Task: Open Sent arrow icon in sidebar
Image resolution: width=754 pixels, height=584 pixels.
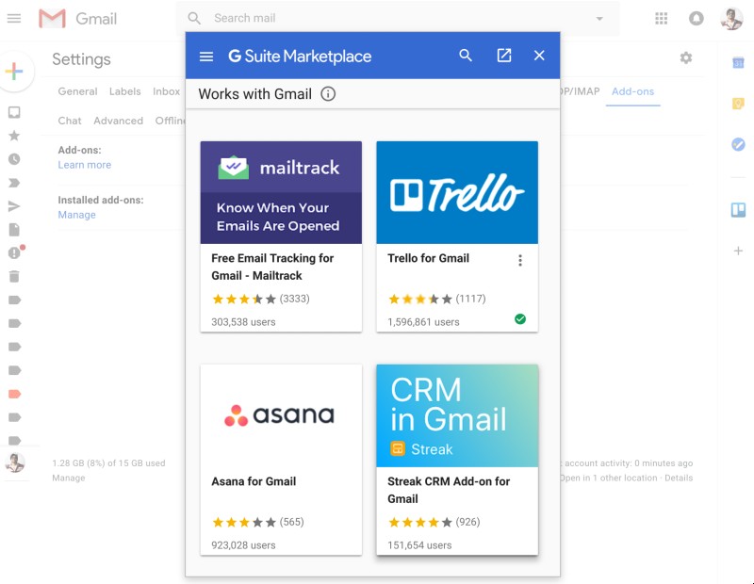Action: [x=14, y=206]
